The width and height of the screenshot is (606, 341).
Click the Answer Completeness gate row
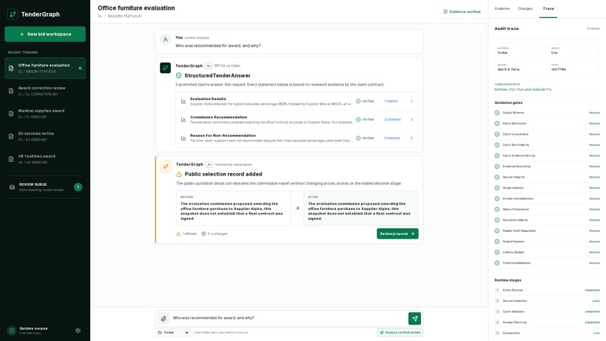pos(547,199)
